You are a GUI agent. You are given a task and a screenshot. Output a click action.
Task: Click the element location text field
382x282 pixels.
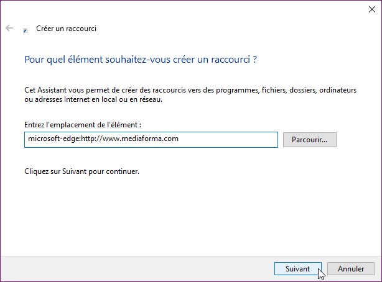(x=152, y=139)
